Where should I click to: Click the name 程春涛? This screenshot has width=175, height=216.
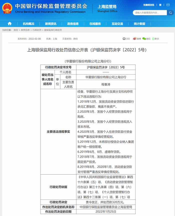pos(106,85)
